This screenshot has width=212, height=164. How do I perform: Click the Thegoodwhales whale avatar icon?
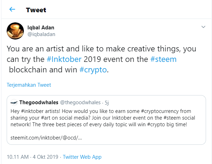14,102
